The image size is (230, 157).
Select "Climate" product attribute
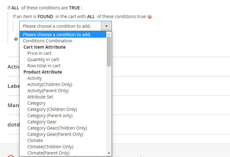(35, 140)
